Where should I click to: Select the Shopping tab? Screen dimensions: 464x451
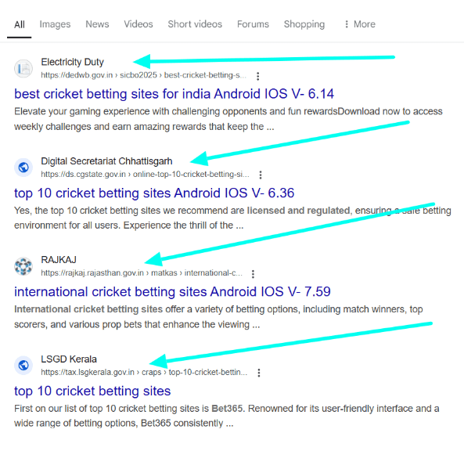coord(304,24)
